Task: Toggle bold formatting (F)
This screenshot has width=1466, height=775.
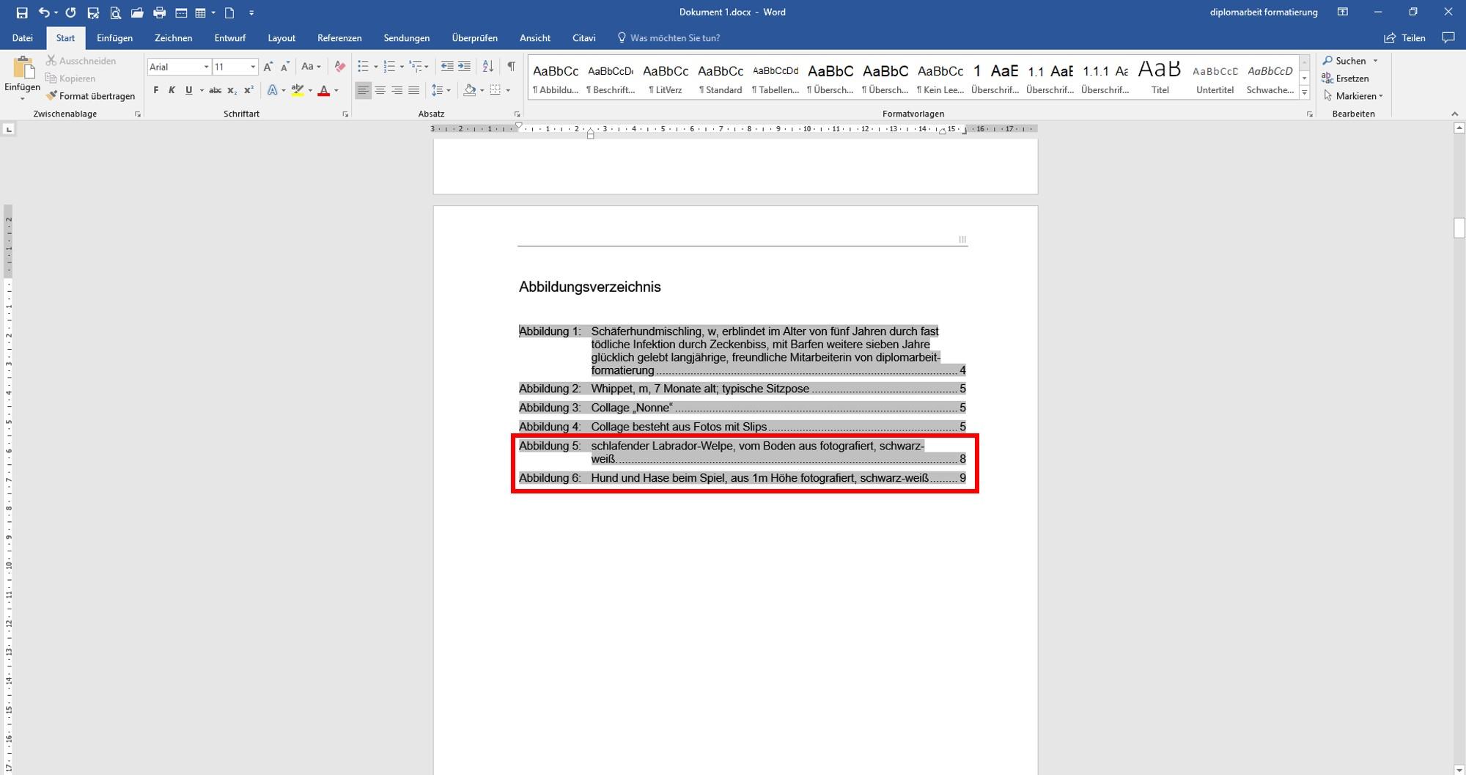Action: click(155, 90)
